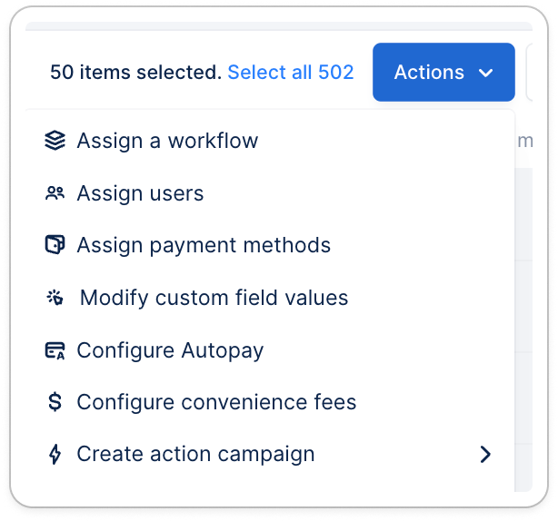Click the two-people users icon
558x521 pixels.
coord(55,193)
